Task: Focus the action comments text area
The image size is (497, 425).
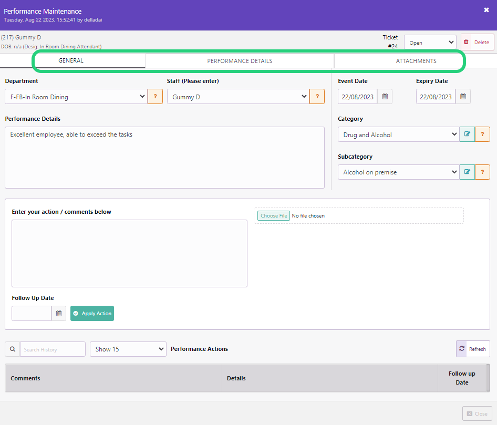Action: 129,254
